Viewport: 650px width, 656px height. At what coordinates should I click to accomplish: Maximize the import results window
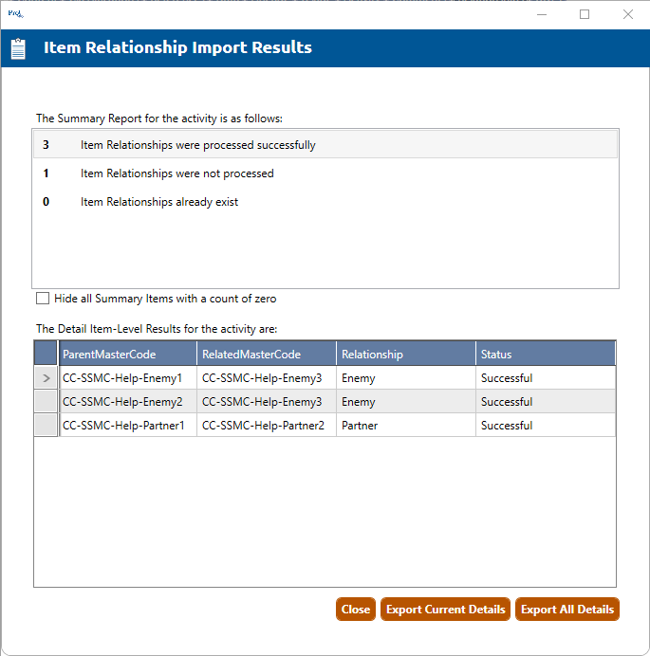[x=585, y=14]
